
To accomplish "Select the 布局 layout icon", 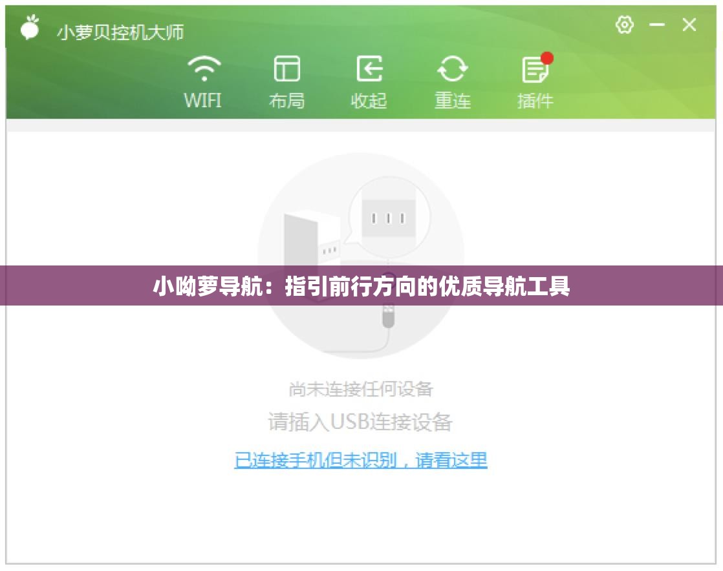I will tap(286, 68).
